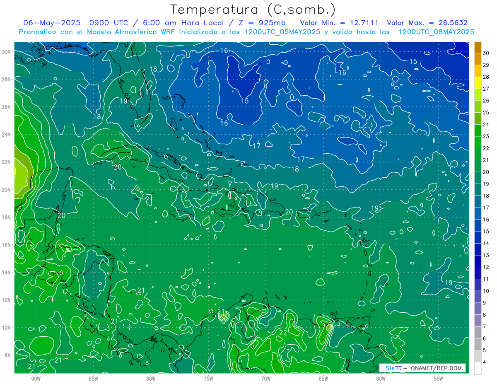Click the '8N' latitude axis label
497x384 pixels.
click(8, 355)
